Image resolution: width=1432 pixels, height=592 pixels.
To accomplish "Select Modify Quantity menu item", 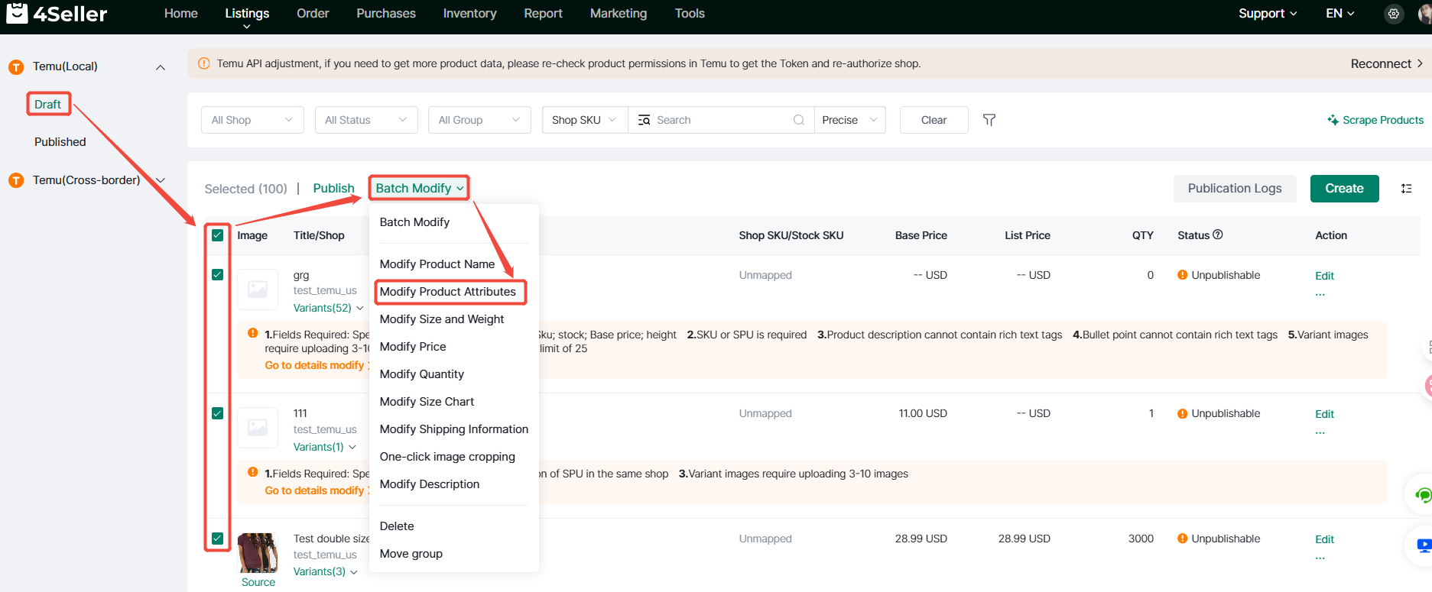I will tap(422, 374).
